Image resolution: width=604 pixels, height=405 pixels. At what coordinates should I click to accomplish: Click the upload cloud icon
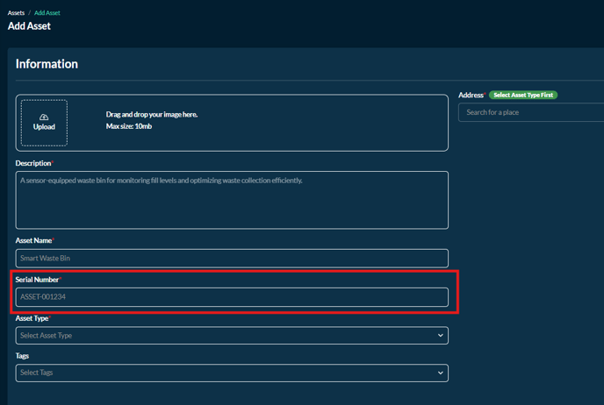point(44,117)
